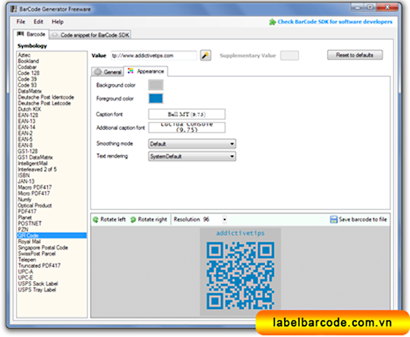
Task: Click the Caption font Bell MT box
Action: 187,115
